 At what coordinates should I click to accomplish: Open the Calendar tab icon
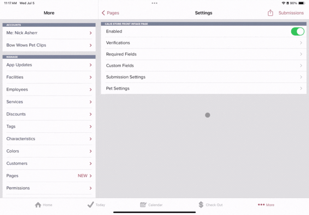click(x=143, y=205)
